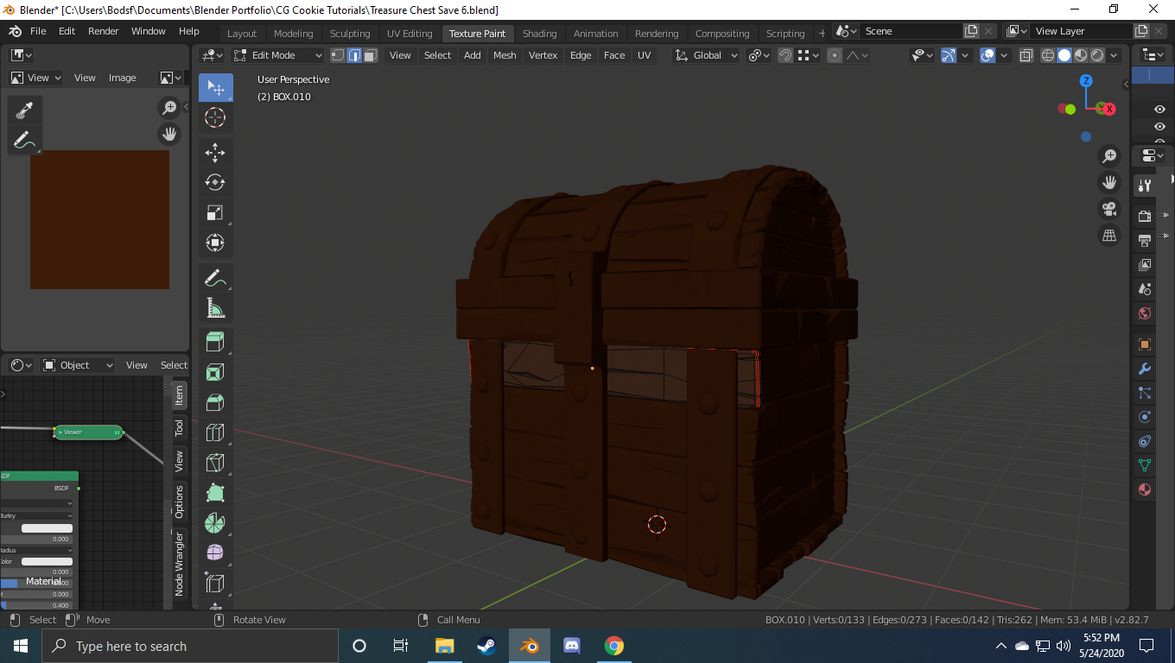Select the Inset Faces tool
1175x663 pixels.
(x=215, y=372)
